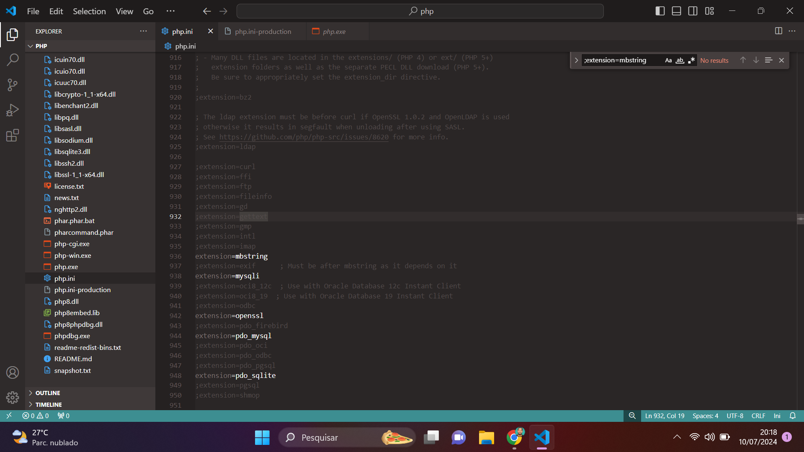Open the Accounts menu icon
Image resolution: width=804 pixels, height=452 pixels.
(13, 372)
